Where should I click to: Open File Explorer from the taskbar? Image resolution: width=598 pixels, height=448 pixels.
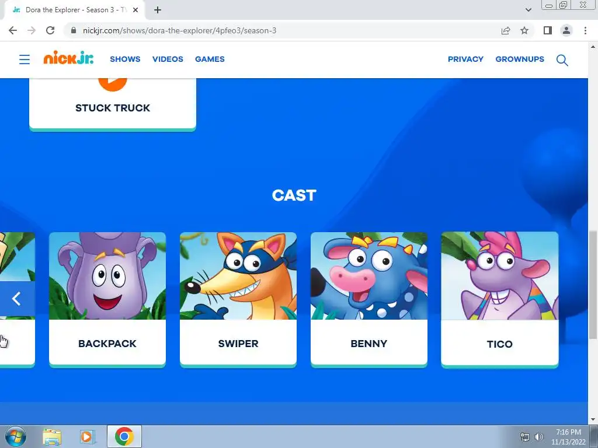[52, 436]
